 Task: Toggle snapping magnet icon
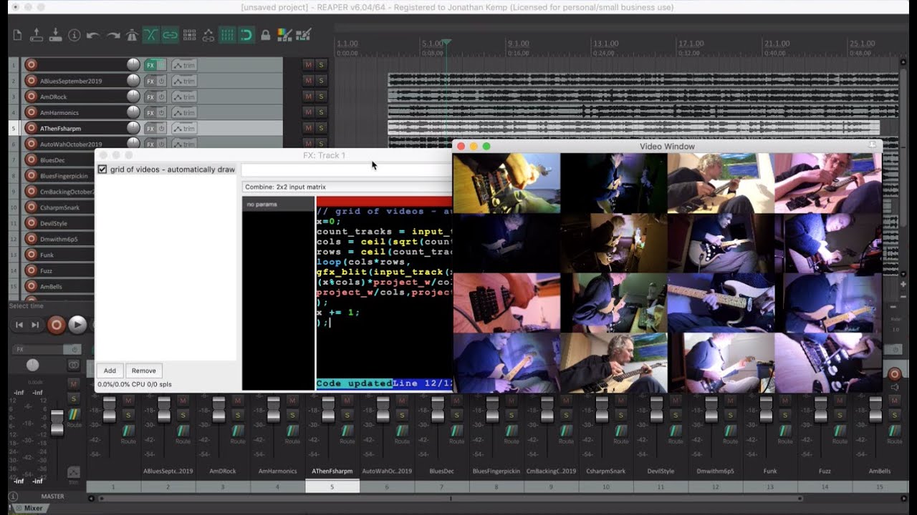246,34
